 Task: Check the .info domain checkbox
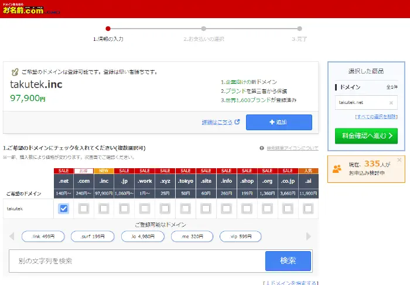click(x=227, y=208)
